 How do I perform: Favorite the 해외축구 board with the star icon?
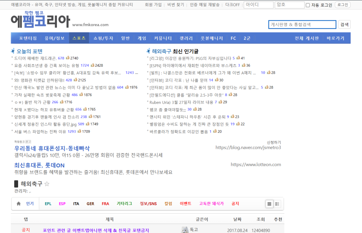pos(47,184)
